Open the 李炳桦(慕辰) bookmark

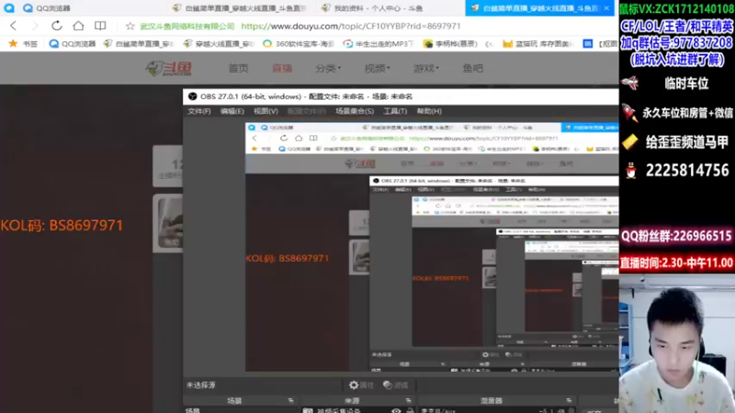click(450, 43)
